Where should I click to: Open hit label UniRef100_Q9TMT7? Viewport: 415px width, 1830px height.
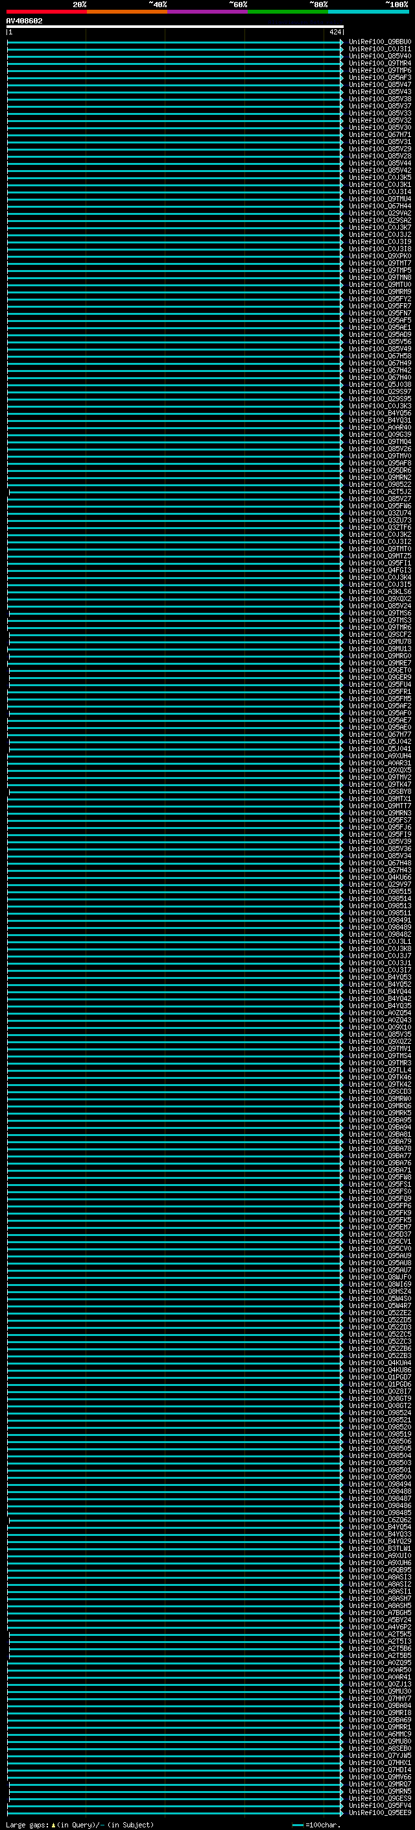click(x=380, y=263)
